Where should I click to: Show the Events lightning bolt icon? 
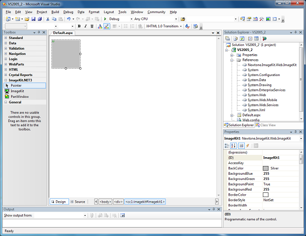coord(248,146)
